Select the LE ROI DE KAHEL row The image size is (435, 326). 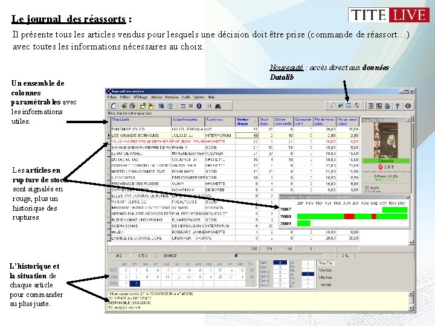pyautogui.click(x=234, y=153)
